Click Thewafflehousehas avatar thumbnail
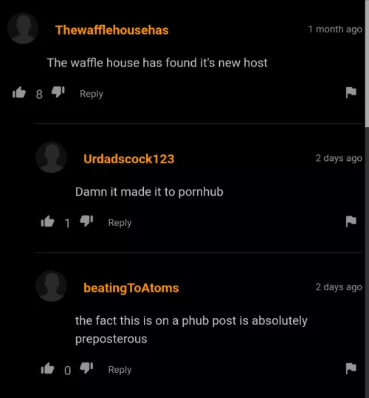The width and height of the screenshot is (369, 398). pos(23,28)
